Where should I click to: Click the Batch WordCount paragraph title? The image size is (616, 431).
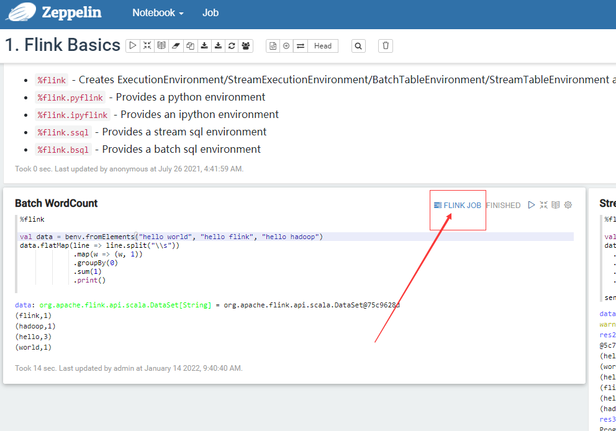click(56, 203)
